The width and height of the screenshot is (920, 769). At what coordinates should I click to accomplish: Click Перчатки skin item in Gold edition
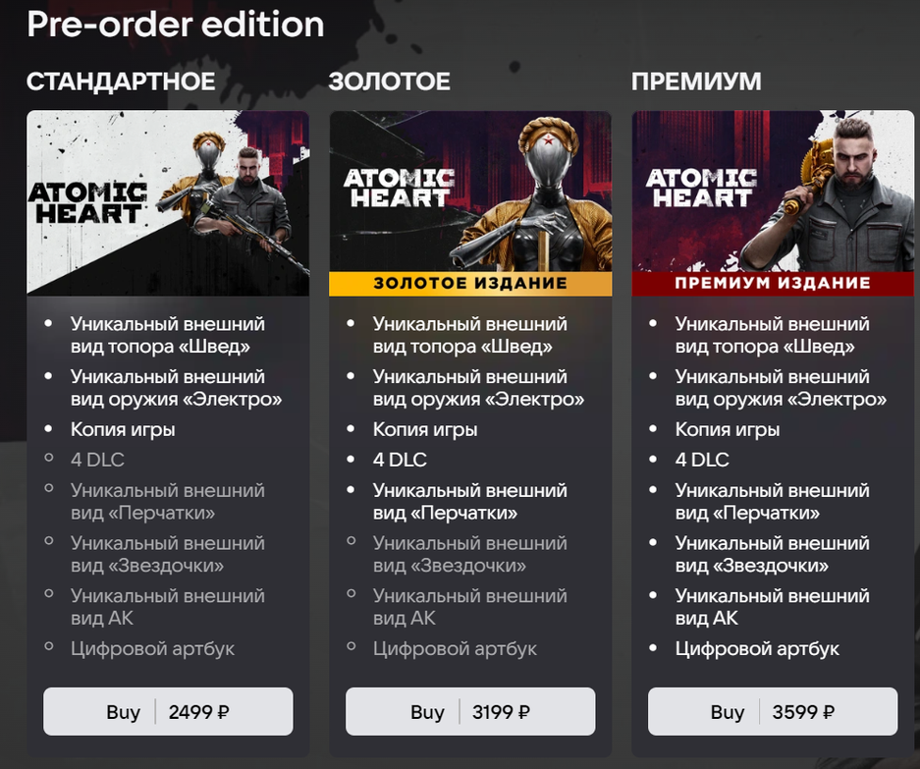pyautogui.click(x=470, y=501)
